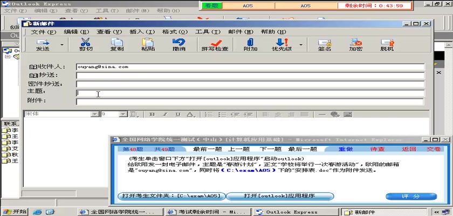The image size is (453, 216).
Task: Click the 抄送 address book button
Action: coord(43,76)
